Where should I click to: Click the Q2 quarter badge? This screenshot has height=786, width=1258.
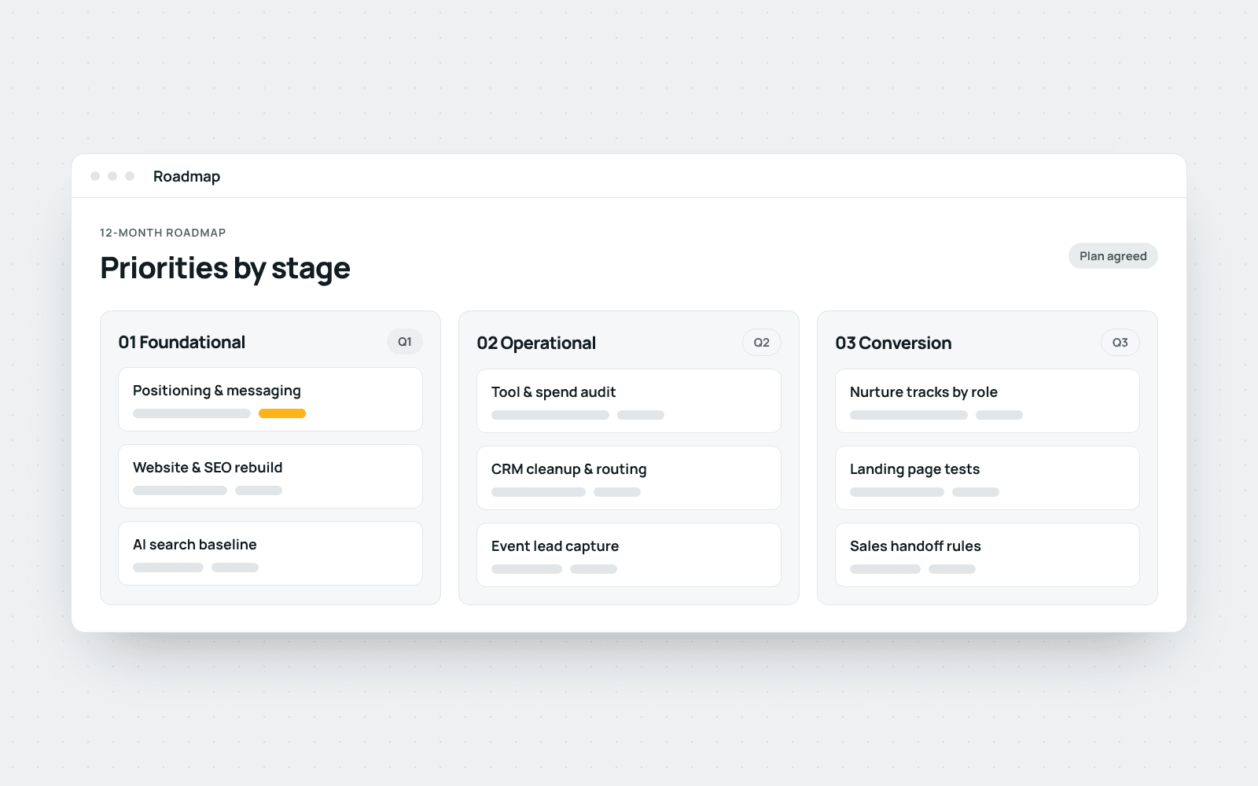click(762, 343)
